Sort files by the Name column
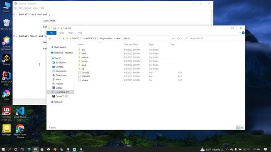The width and height of the screenshot is (271, 152). pyautogui.click(x=80, y=44)
